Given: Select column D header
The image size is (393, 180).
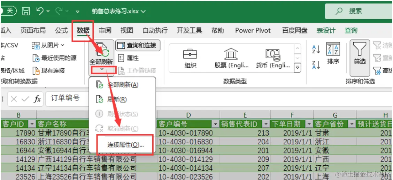Looking at the screenshot, I should 188,115.
